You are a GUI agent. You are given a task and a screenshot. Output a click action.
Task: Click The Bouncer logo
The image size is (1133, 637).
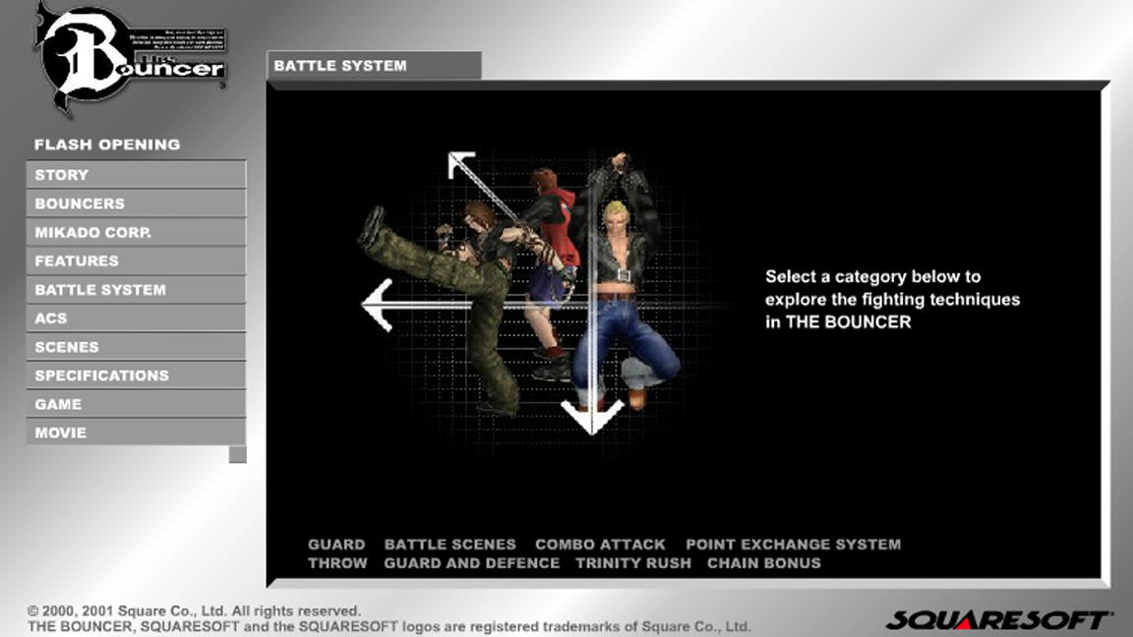tap(130, 61)
